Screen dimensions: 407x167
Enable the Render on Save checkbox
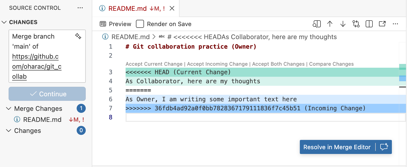[x=140, y=24]
